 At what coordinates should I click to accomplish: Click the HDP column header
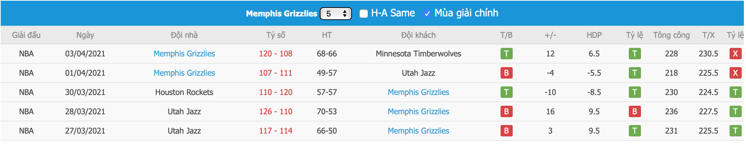tap(594, 35)
